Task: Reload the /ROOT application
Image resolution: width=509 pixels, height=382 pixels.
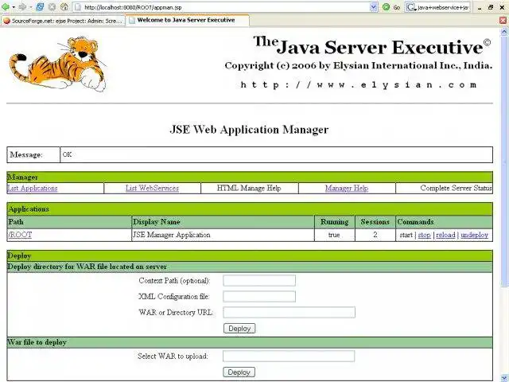Action: tap(445, 235)
